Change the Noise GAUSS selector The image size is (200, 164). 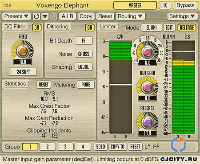point(84,54)
